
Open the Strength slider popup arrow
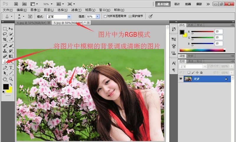point(98,16)
